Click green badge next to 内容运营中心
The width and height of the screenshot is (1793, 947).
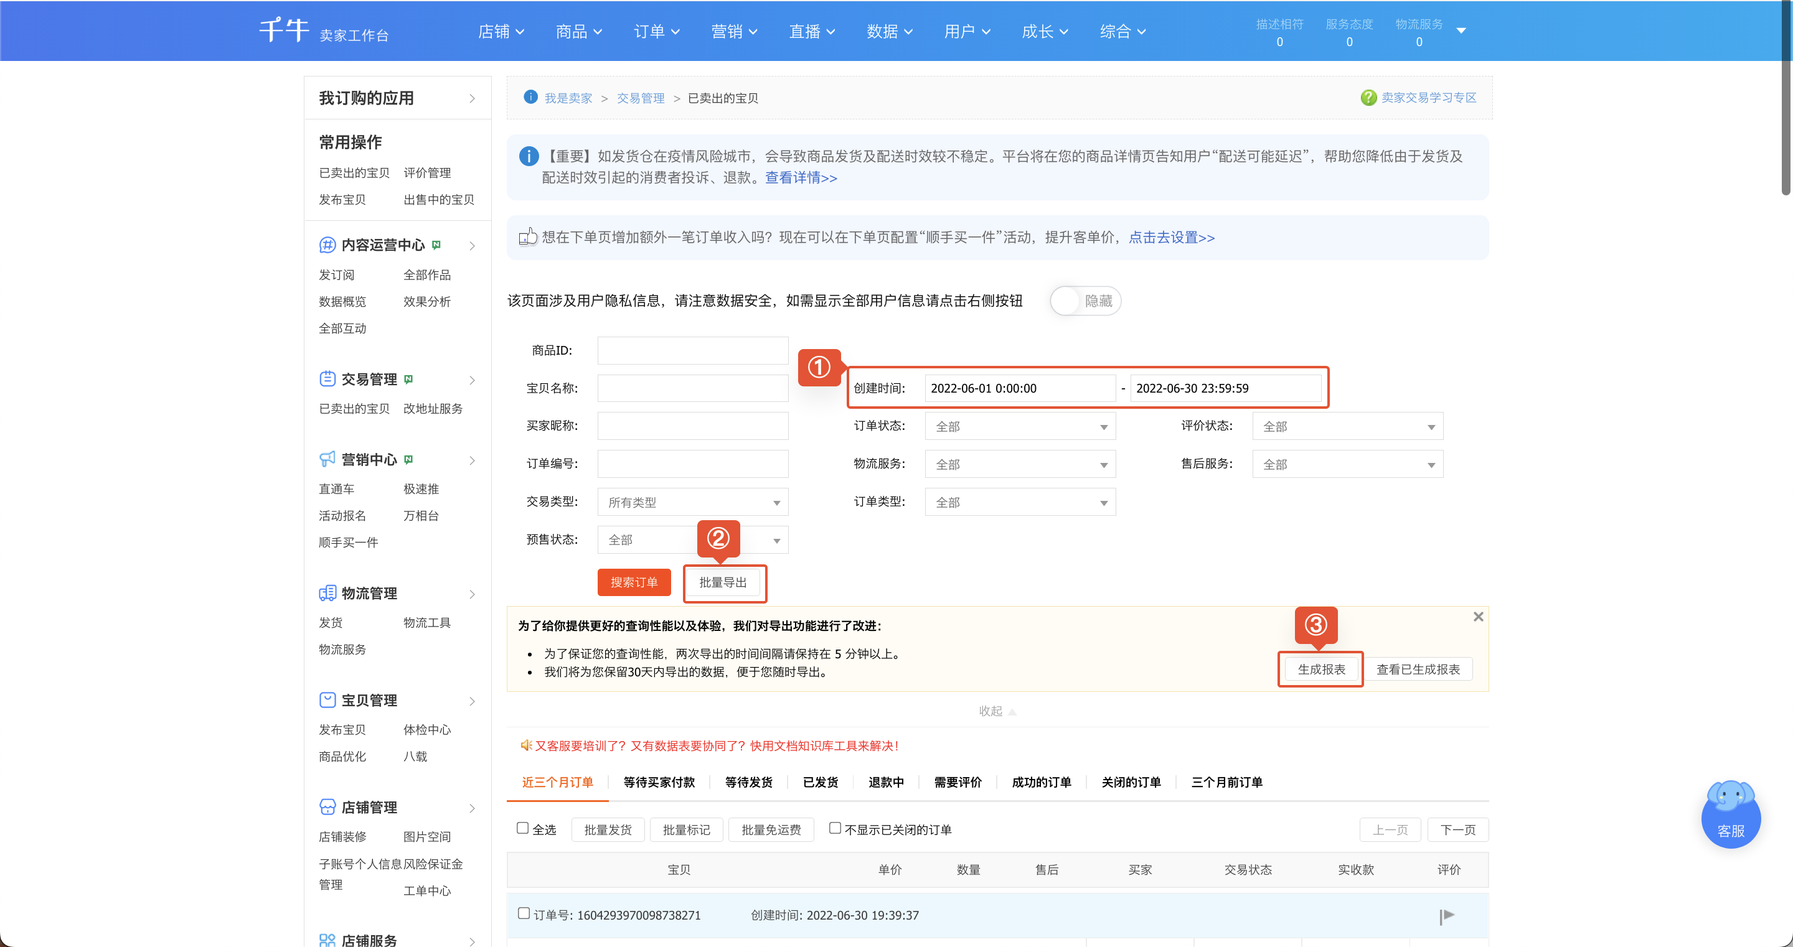click(436, 245)
